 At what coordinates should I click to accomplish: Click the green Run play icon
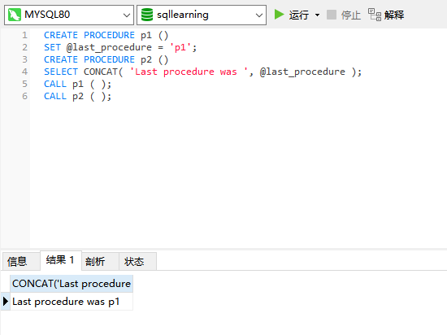tap(279, 15)
